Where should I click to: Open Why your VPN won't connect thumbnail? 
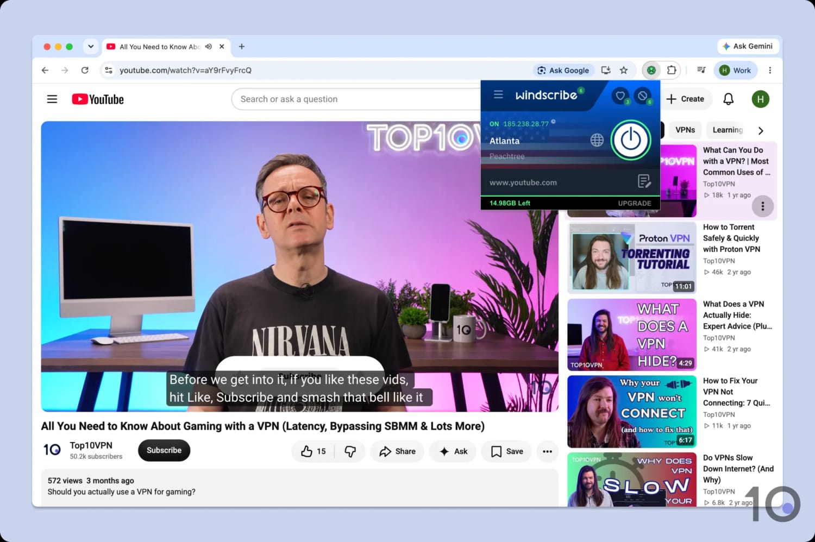pos(632,412)
